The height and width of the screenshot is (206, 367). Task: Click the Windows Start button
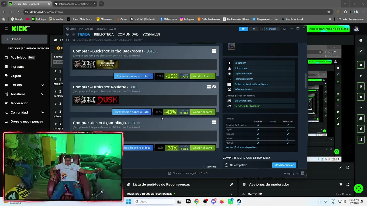click(128, 201)
